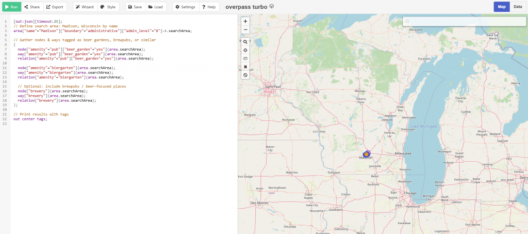The height and width of the screenshot is (234, 528).
Task: Open the Share dialog
Action: click(32, 7)
